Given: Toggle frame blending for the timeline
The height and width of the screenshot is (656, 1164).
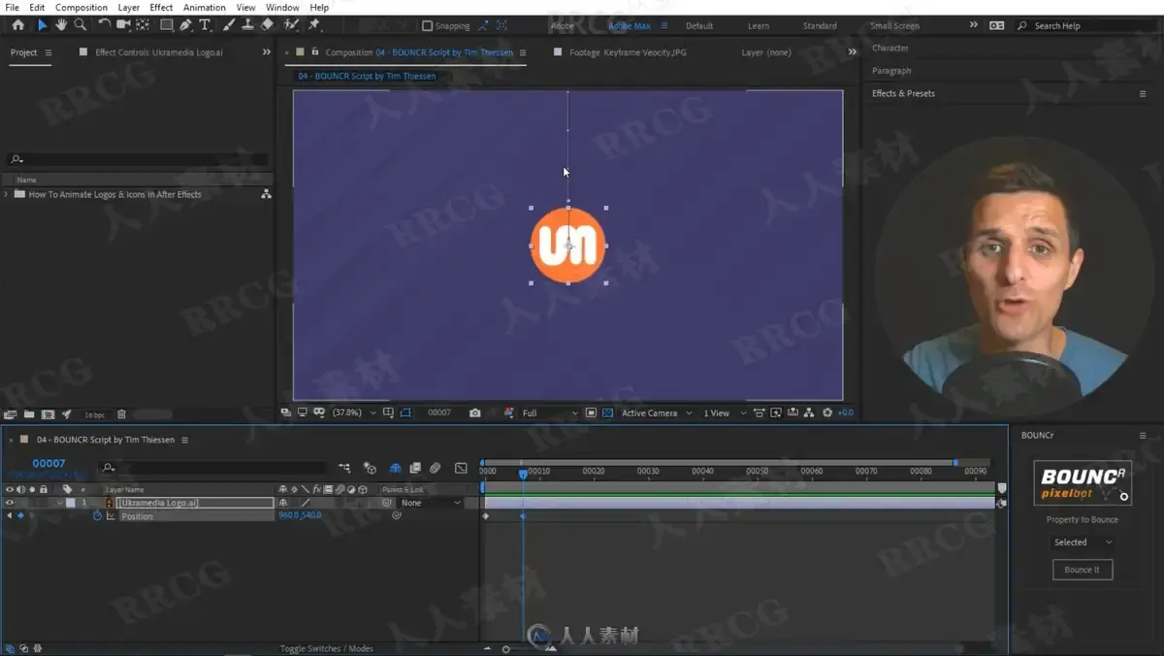Looking at the screenshot, I should [415, 468].
